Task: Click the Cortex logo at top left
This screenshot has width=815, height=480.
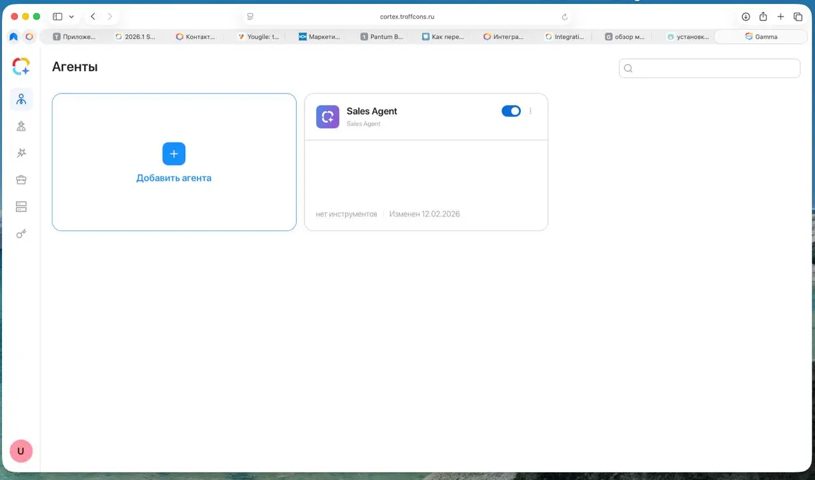Action: pos(21,66)
